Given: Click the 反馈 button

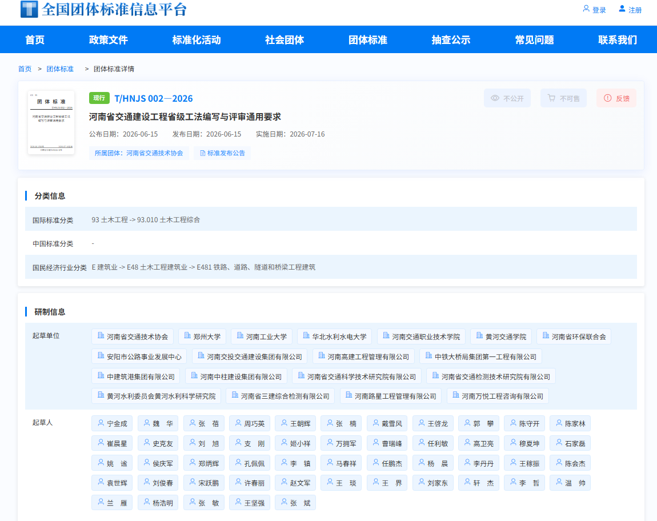Looking at the screenshot, I should (x=616, y=98).
